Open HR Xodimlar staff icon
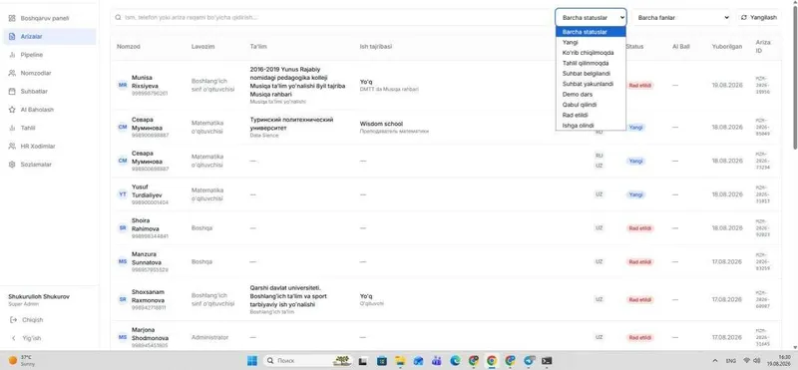This screenshot has width=798, height=370. pyautogui.click(x=12, y=147)
